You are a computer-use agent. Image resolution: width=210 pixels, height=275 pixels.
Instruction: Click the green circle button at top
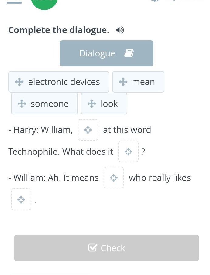(x=44, y=3)
